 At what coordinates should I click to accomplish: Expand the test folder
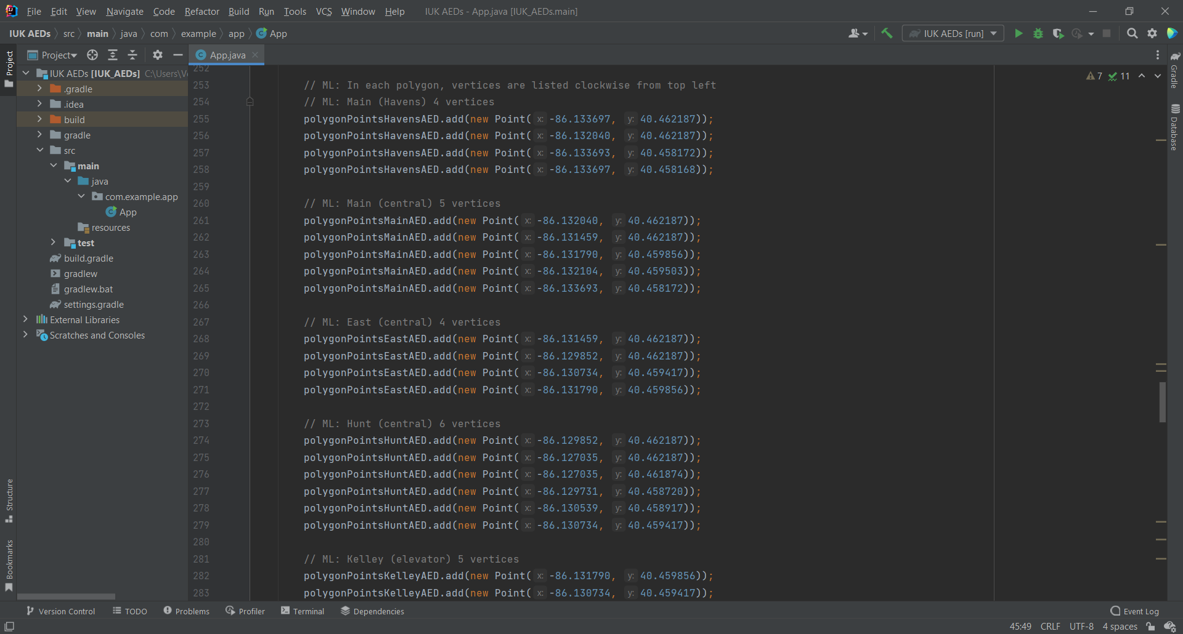pos(54,243)
